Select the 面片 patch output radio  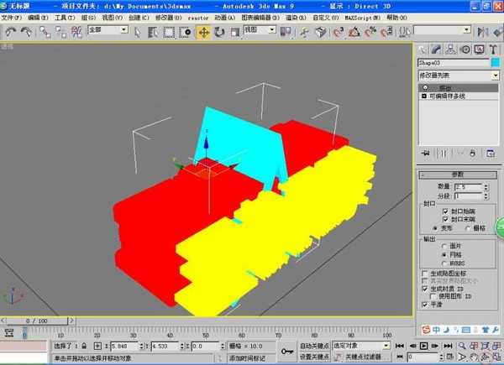[444, 246]
